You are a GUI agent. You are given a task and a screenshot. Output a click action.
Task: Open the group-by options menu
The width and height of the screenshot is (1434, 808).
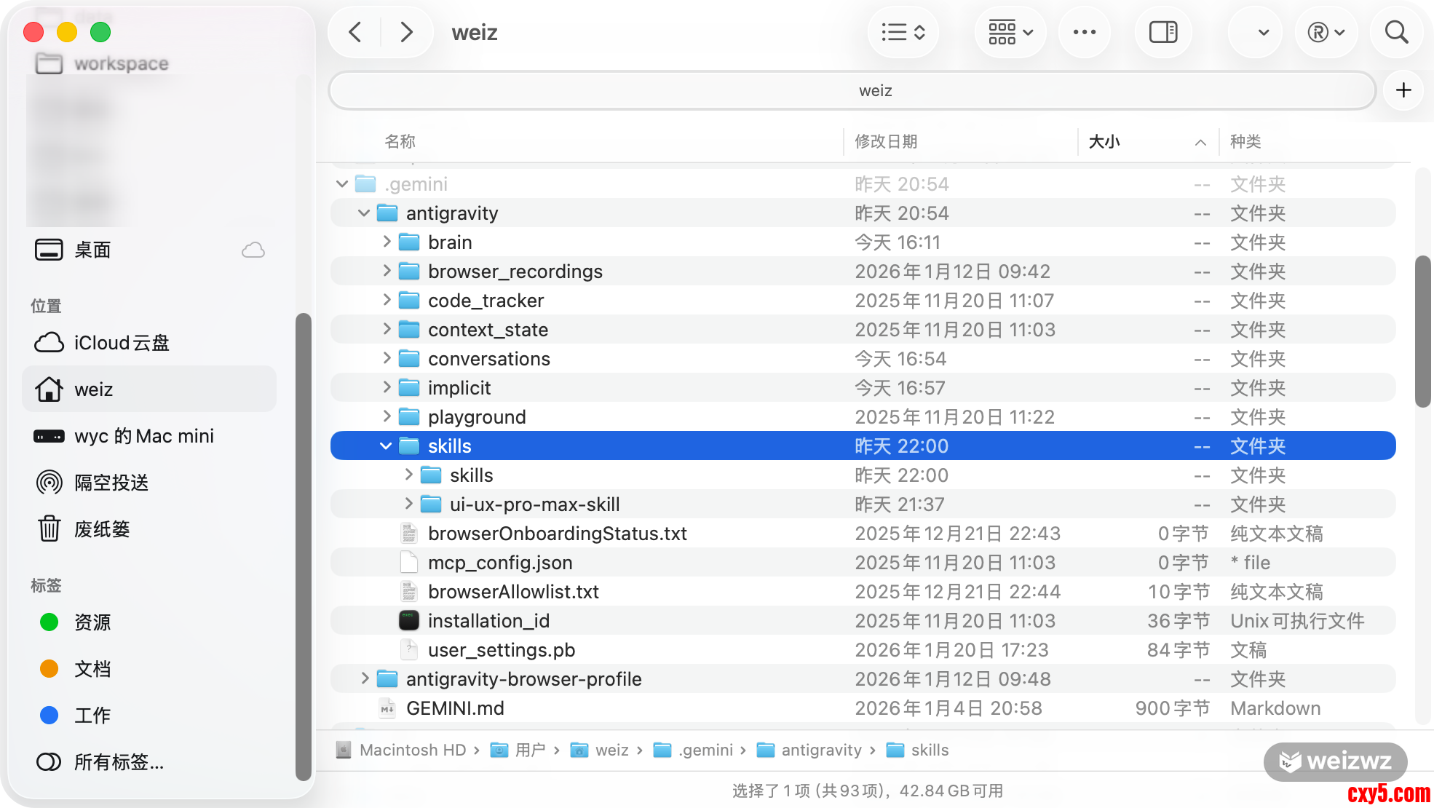[x=1010, y=32]
